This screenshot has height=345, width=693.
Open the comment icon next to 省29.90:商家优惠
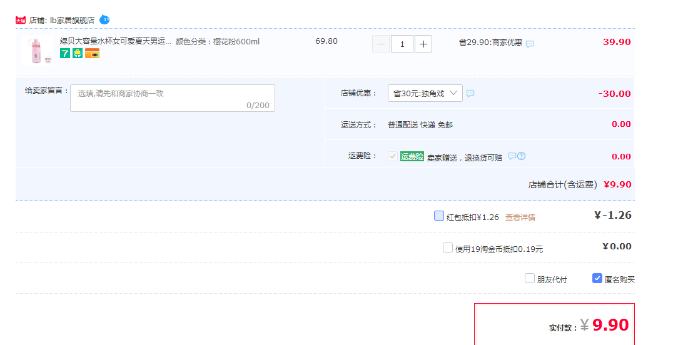pos(530,44)
